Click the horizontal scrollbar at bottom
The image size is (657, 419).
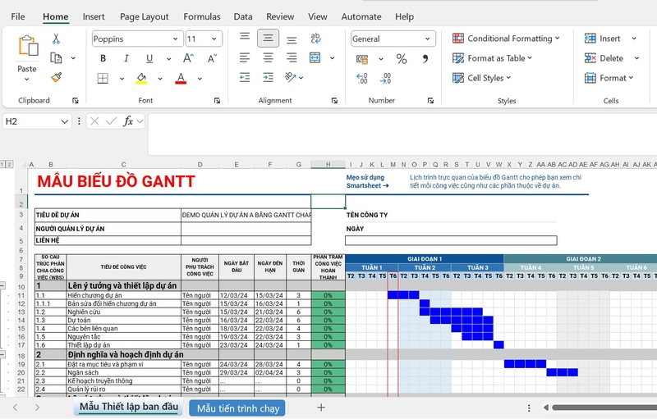(x=604, y=408)
